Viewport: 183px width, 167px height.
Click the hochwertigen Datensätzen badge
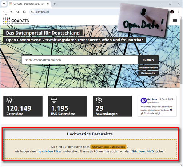[108, 147]
